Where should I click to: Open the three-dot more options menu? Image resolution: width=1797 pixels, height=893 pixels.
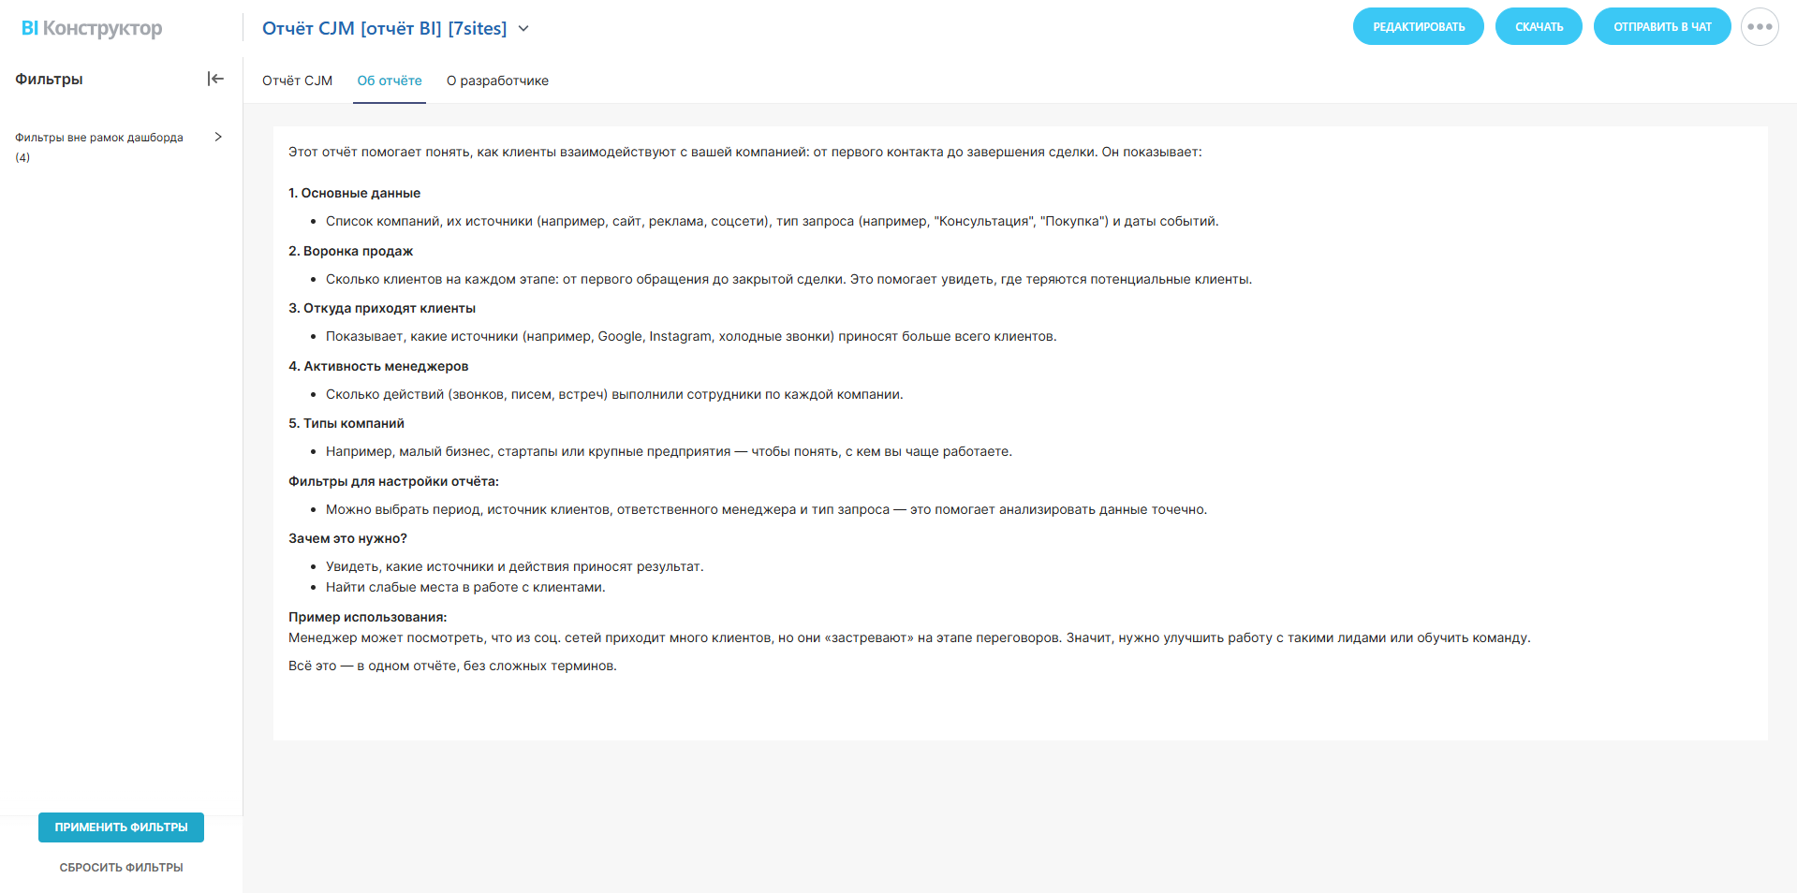tap(1760, 26)
